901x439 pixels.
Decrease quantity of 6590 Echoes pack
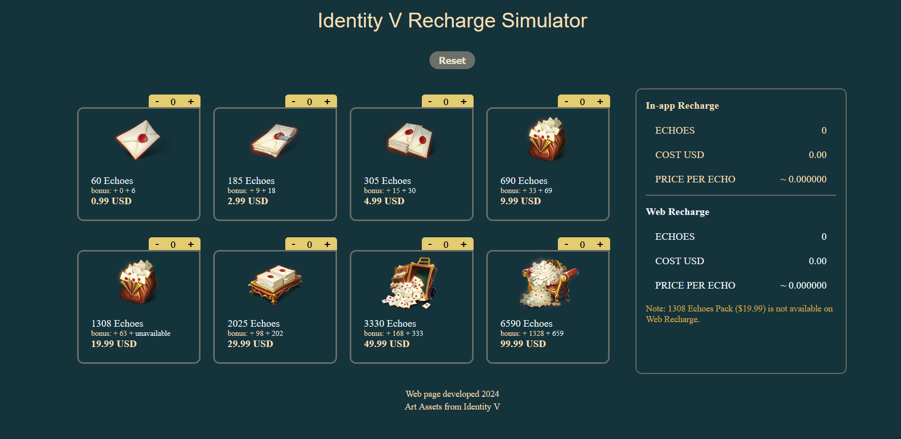(x=567, y=244)
